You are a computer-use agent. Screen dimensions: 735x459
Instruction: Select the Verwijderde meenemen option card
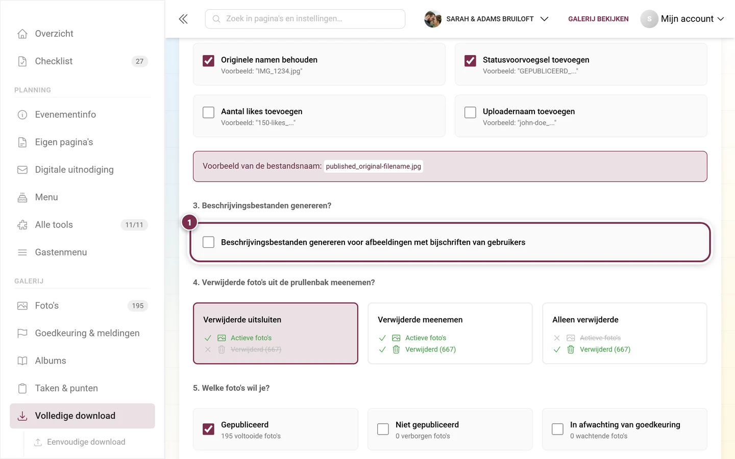click(x=450, y=334)
